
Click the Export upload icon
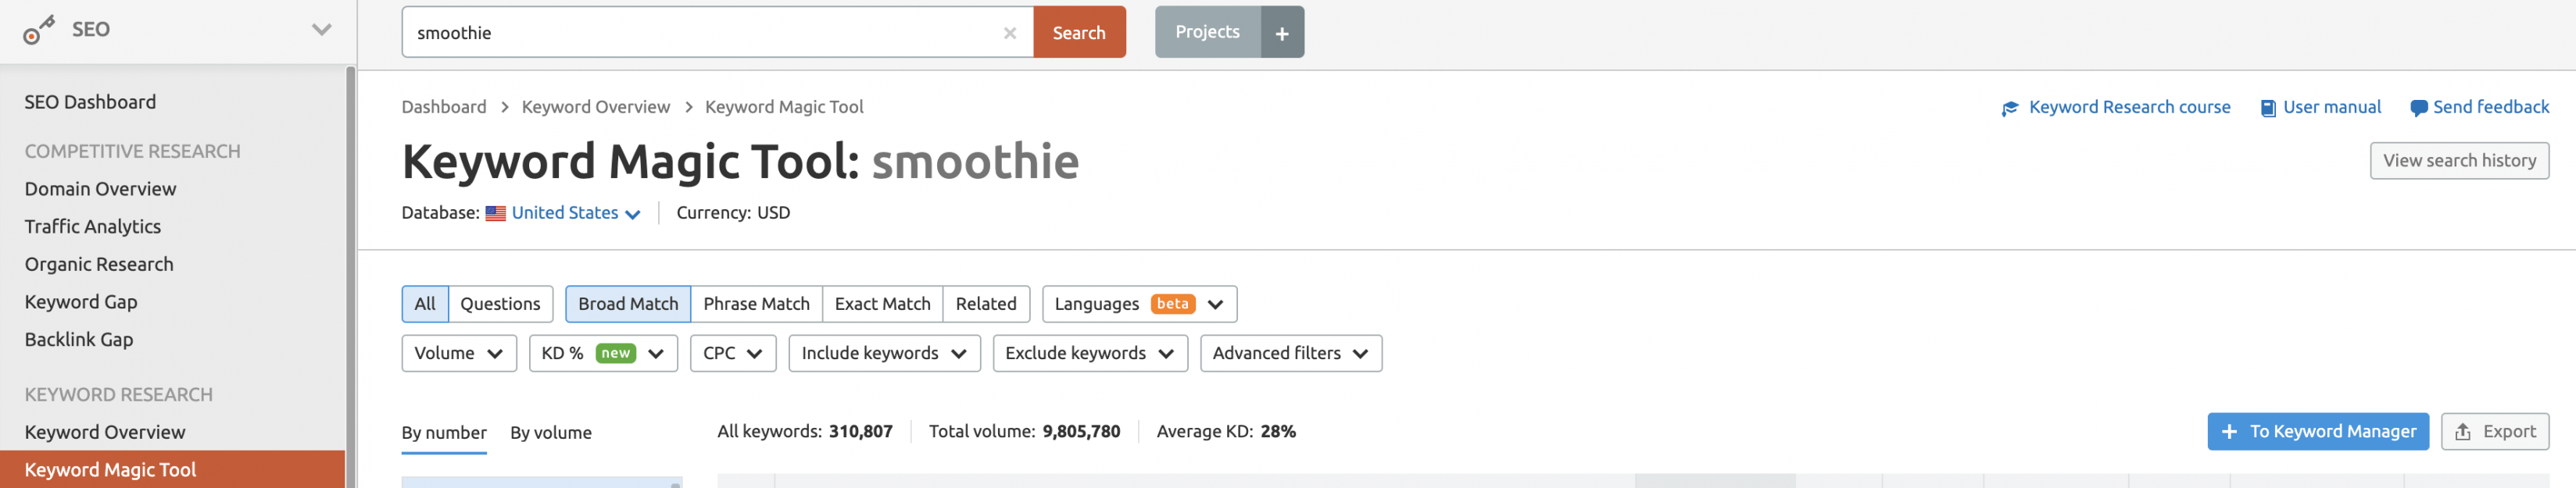click(x=2463, y=432)
